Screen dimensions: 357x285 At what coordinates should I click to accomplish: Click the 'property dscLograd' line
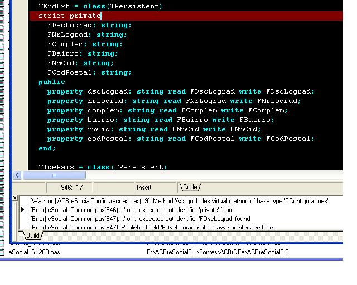pyautogui.click(x=181, y=91)
